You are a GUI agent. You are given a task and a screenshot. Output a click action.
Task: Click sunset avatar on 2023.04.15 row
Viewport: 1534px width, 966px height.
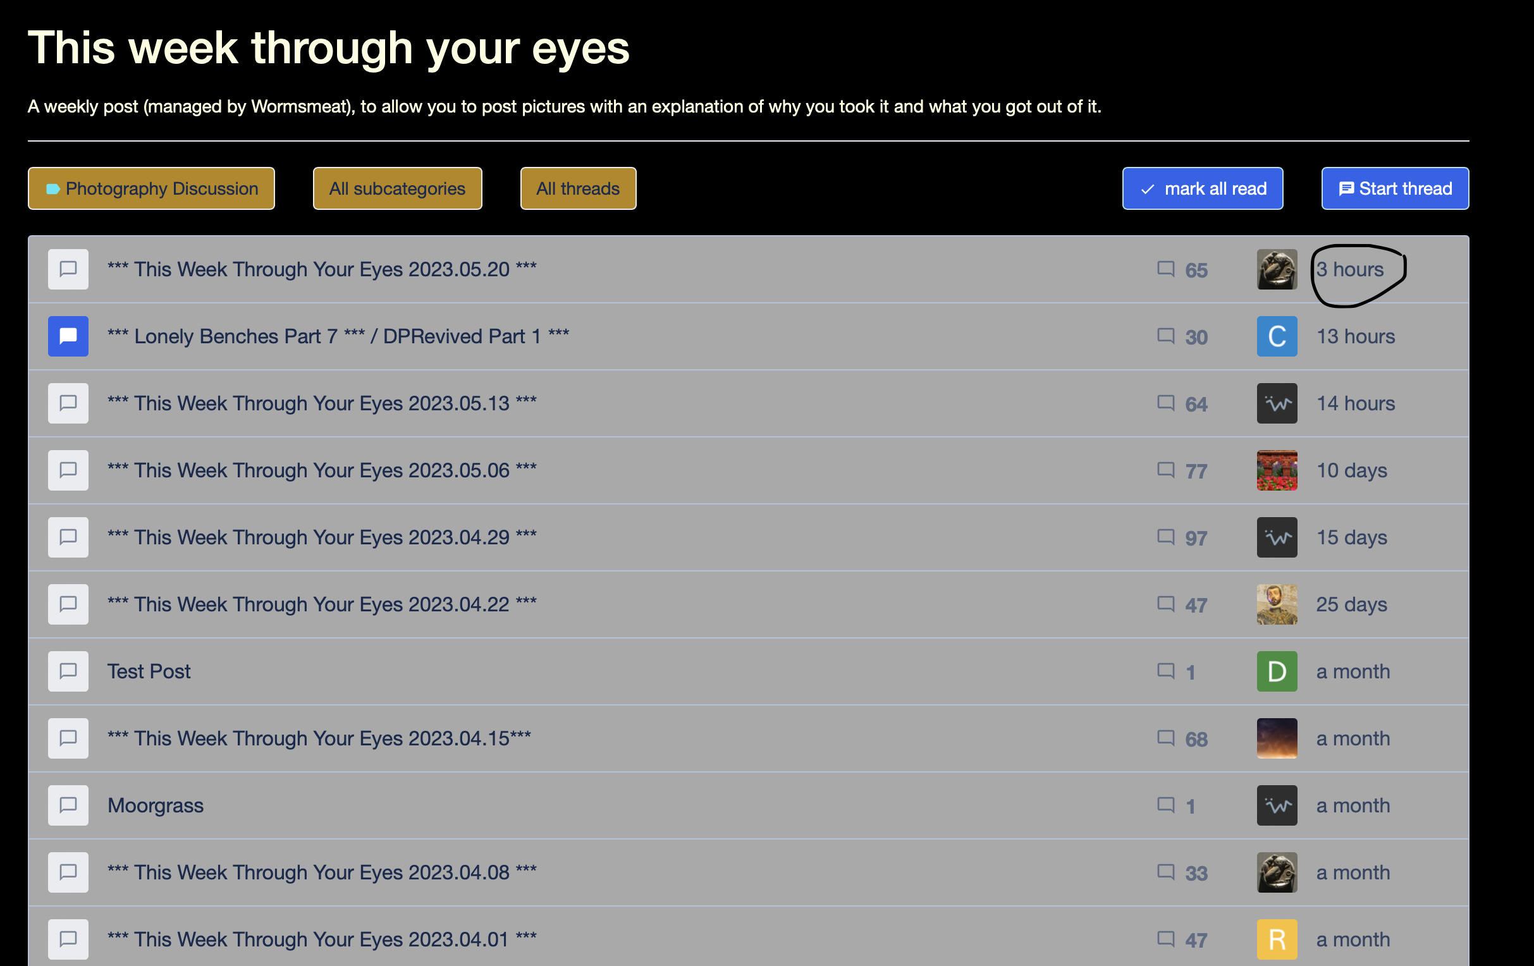pyautogui.click(x=1277, y=738)
